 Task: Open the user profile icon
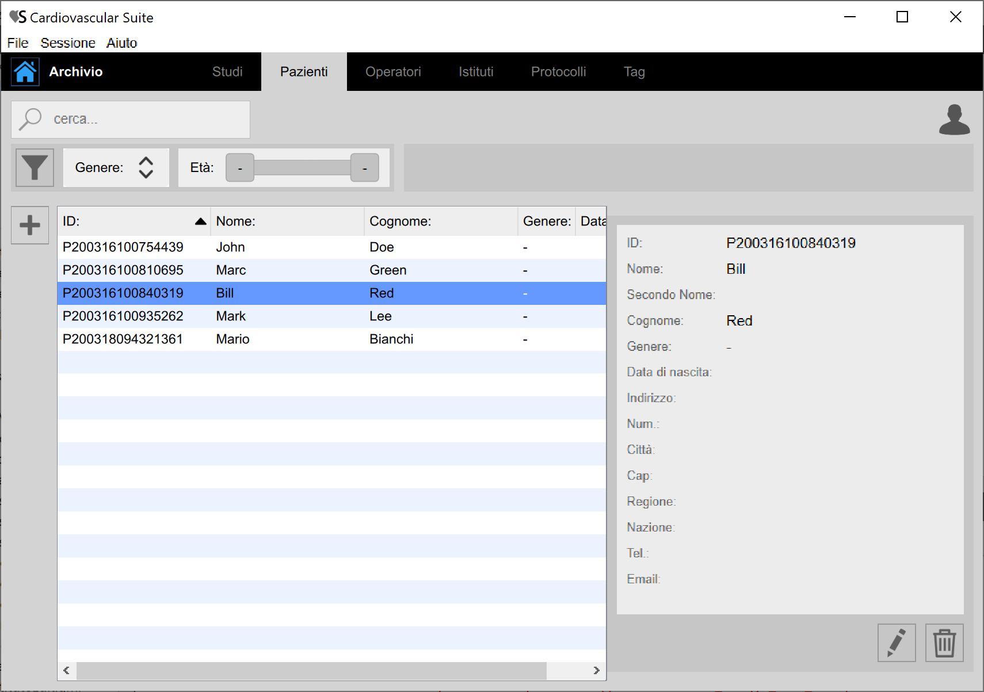point(954,120)
